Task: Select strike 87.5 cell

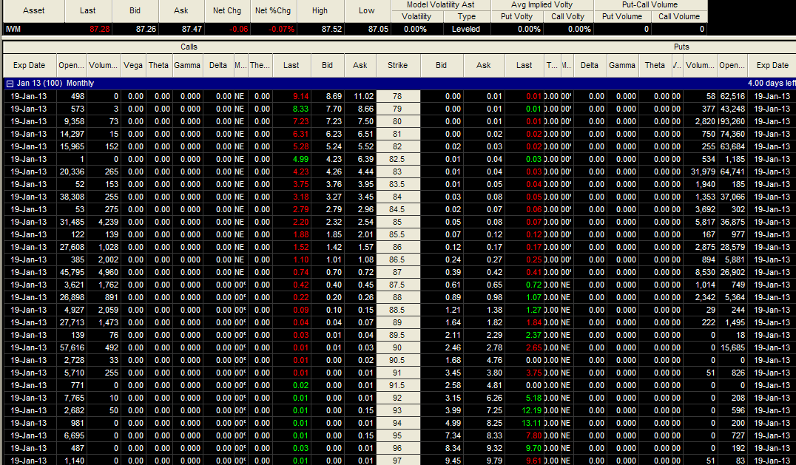Action: (398, 285)
